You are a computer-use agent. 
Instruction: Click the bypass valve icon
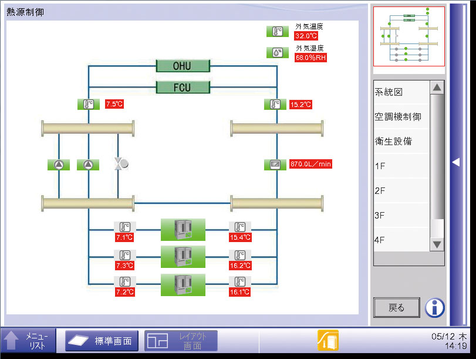tap(121, 163)
